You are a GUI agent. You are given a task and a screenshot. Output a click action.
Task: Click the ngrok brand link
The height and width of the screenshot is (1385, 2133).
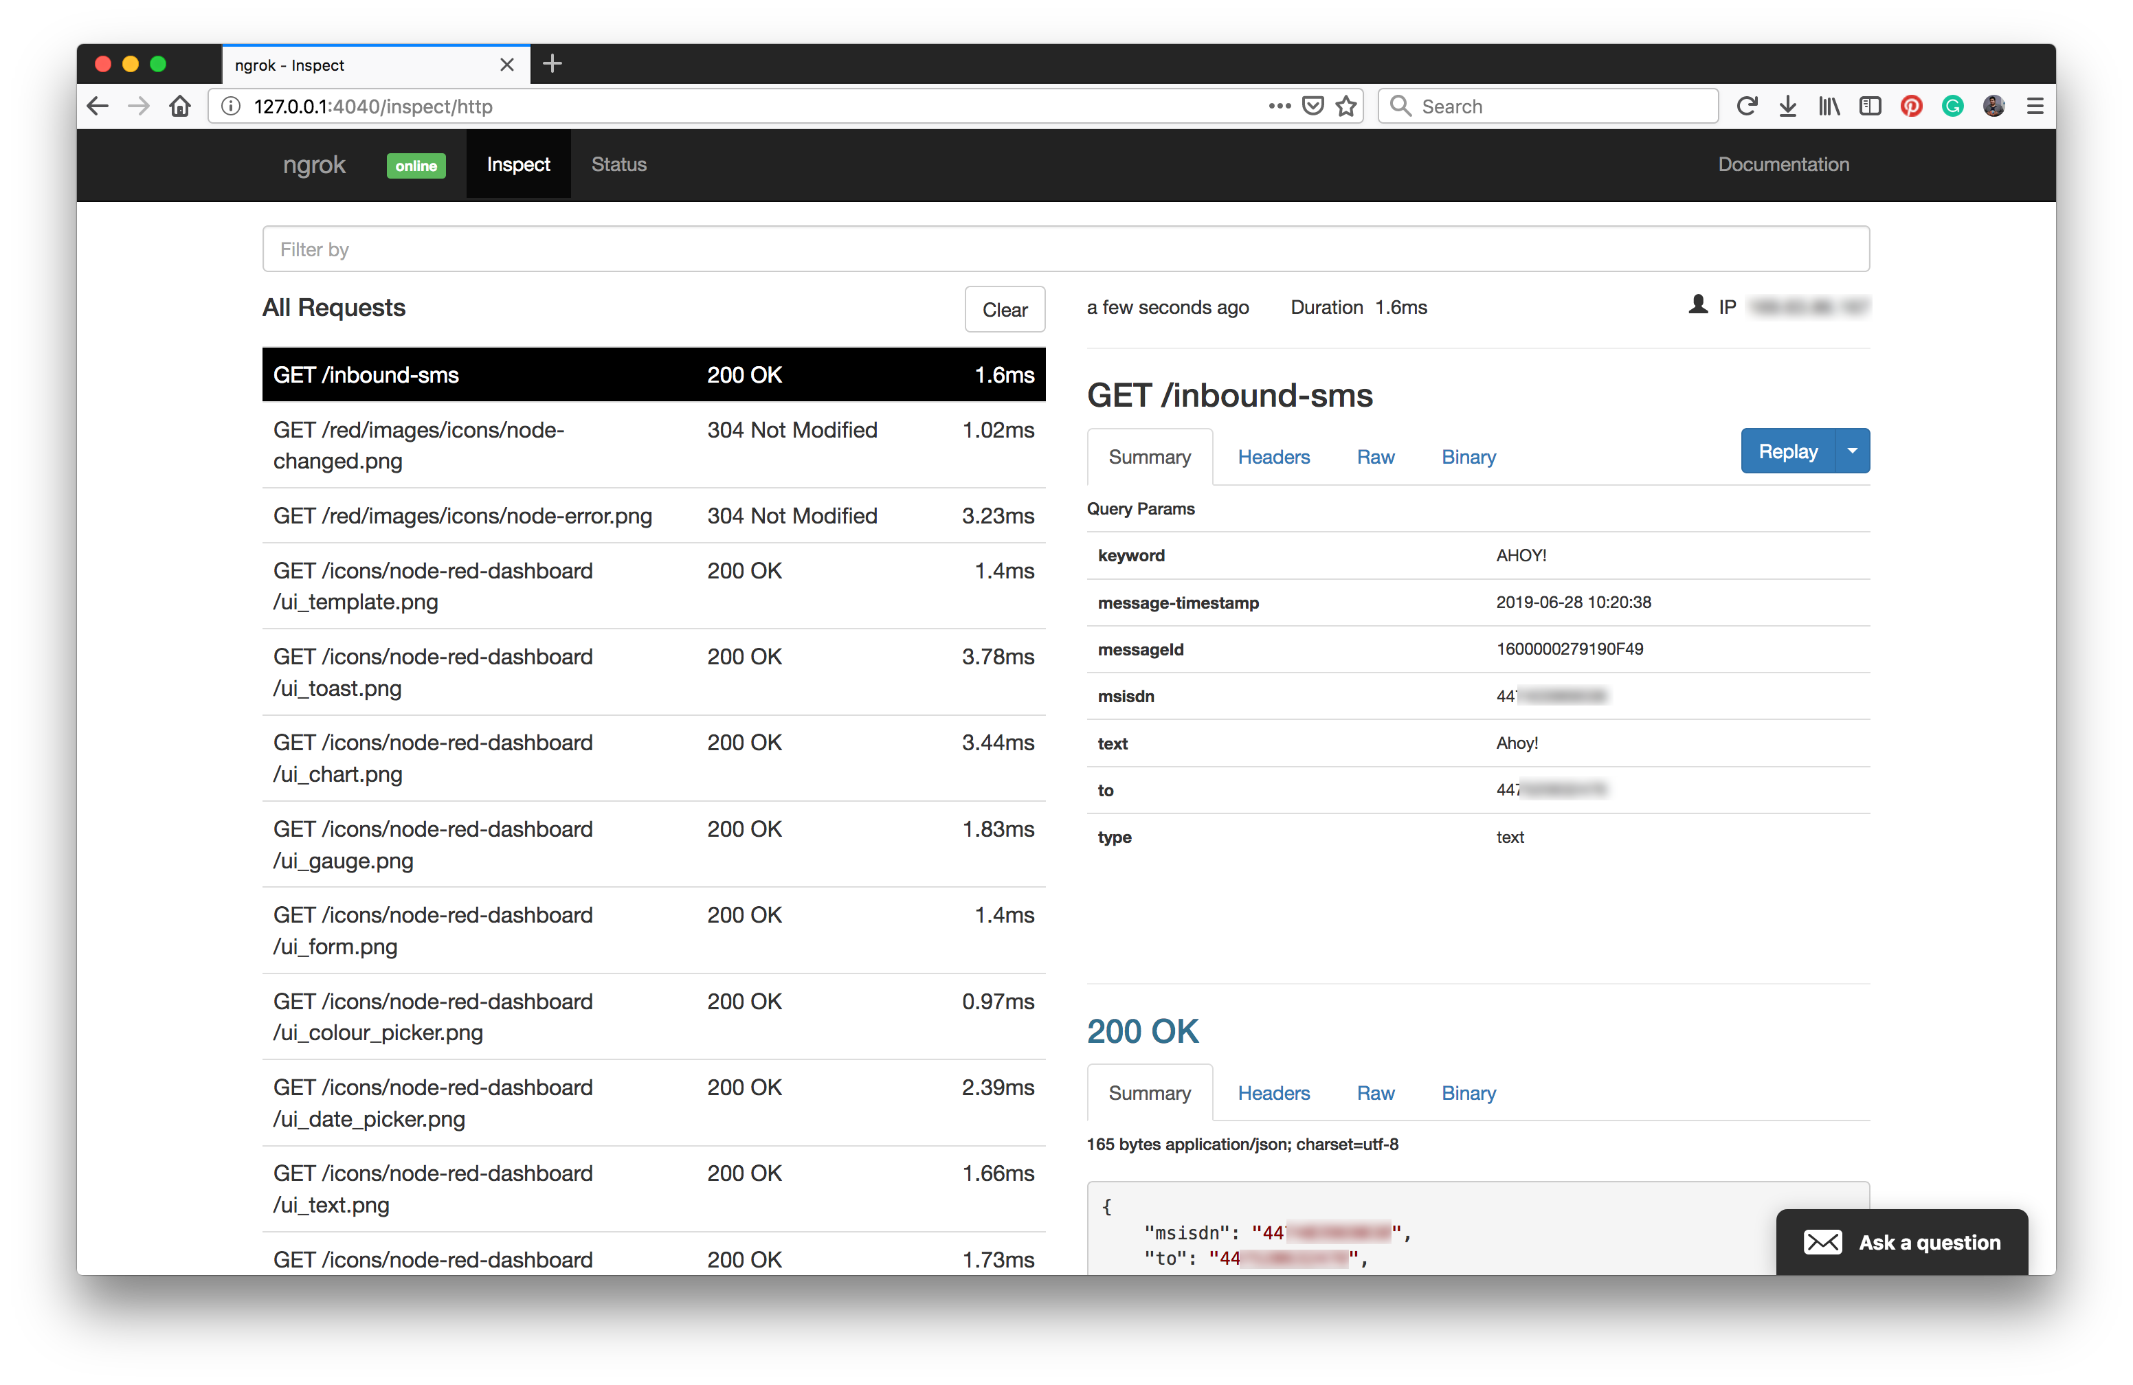click(313, 165)
